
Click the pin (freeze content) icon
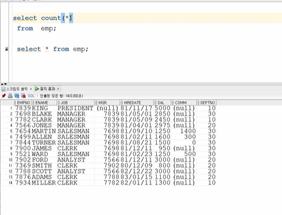coord(3,95)
